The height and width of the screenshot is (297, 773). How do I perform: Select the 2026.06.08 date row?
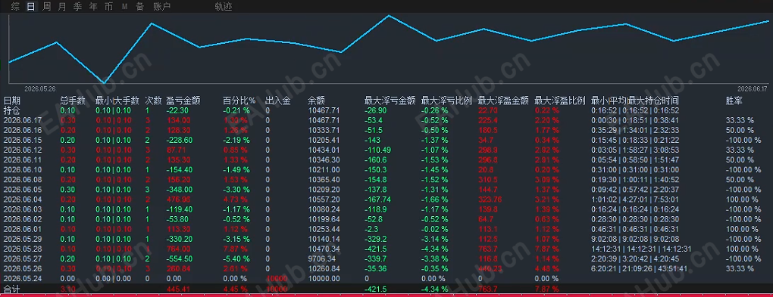point(22,179)
